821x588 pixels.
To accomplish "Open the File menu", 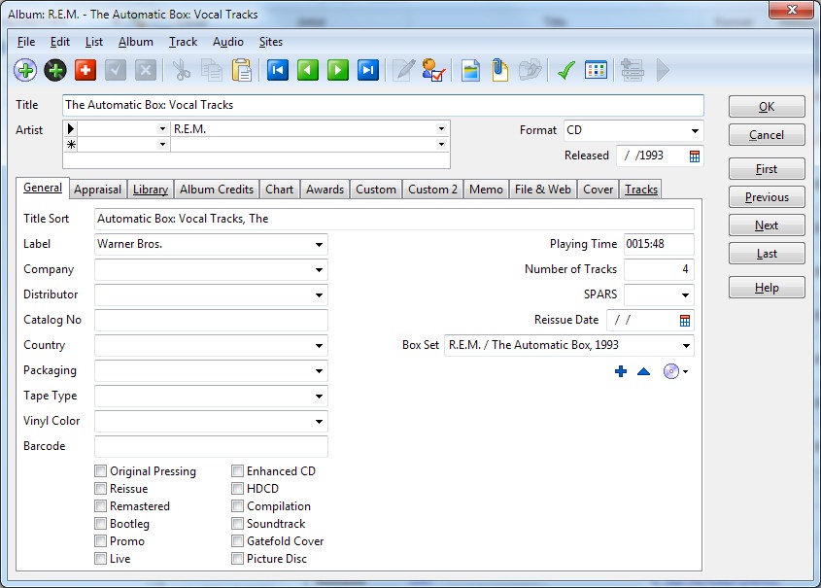I will 25,42.
